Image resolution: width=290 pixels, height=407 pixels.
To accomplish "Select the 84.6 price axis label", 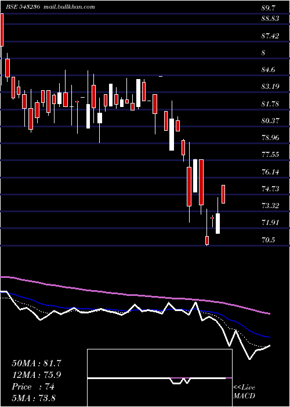I will 268,70.
